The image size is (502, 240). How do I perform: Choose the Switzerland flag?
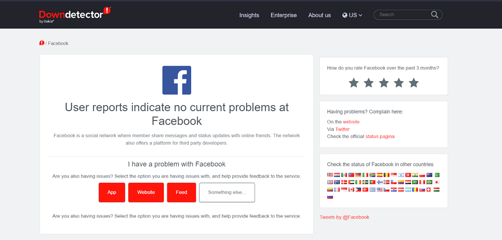coord(428,189)
